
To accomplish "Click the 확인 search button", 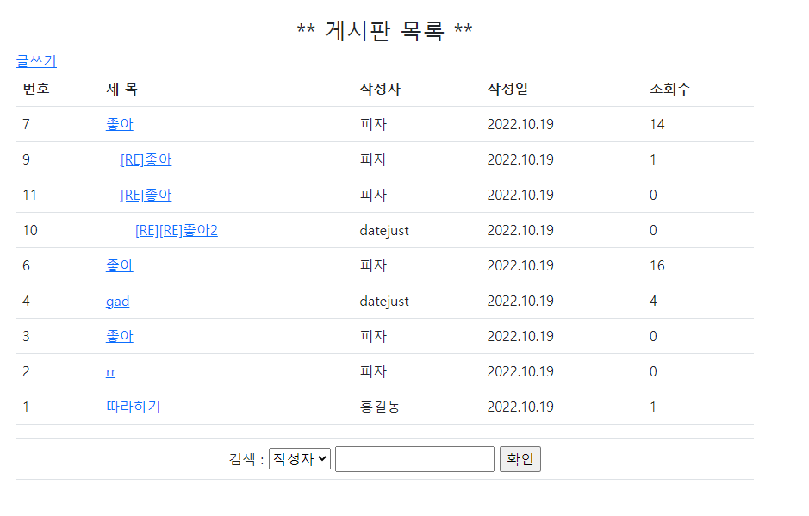I will pyautogui.click(x=520, y=459).
